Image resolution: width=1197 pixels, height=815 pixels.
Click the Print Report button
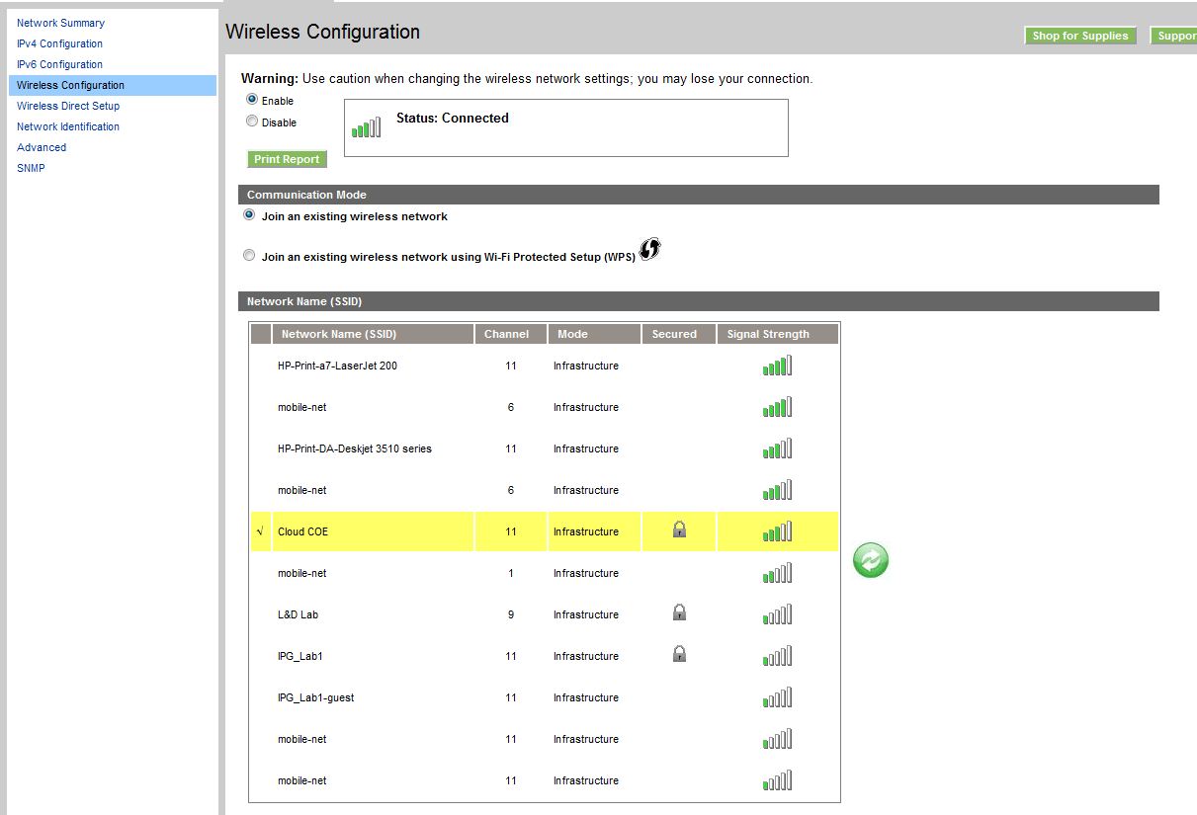click(x=287, y=159)
